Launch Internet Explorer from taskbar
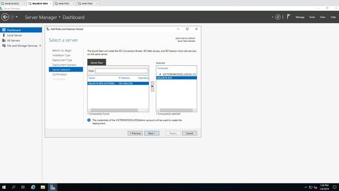339x191 pixels. tap(33, 187)
